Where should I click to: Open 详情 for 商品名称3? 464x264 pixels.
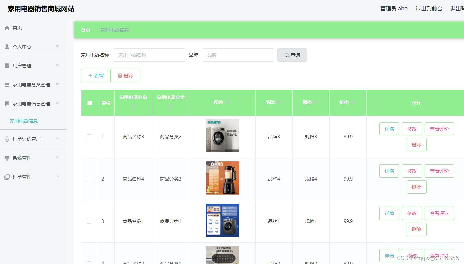pyautogui.click(x=389, y=129)
